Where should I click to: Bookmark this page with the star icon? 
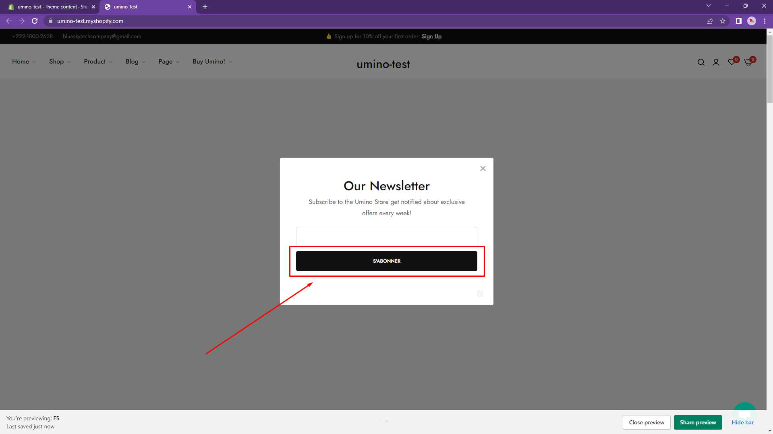coord(723,21)
